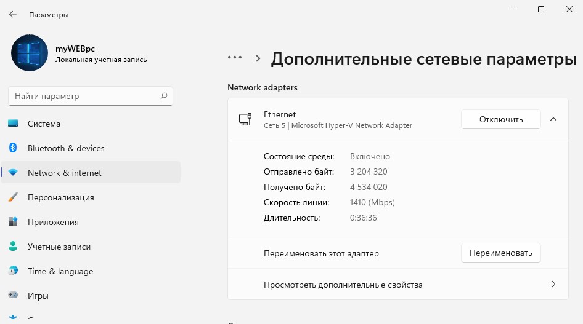Focus the Найти параметр search box
This screenshot has height=324, width=583.
tap(91, 96)
